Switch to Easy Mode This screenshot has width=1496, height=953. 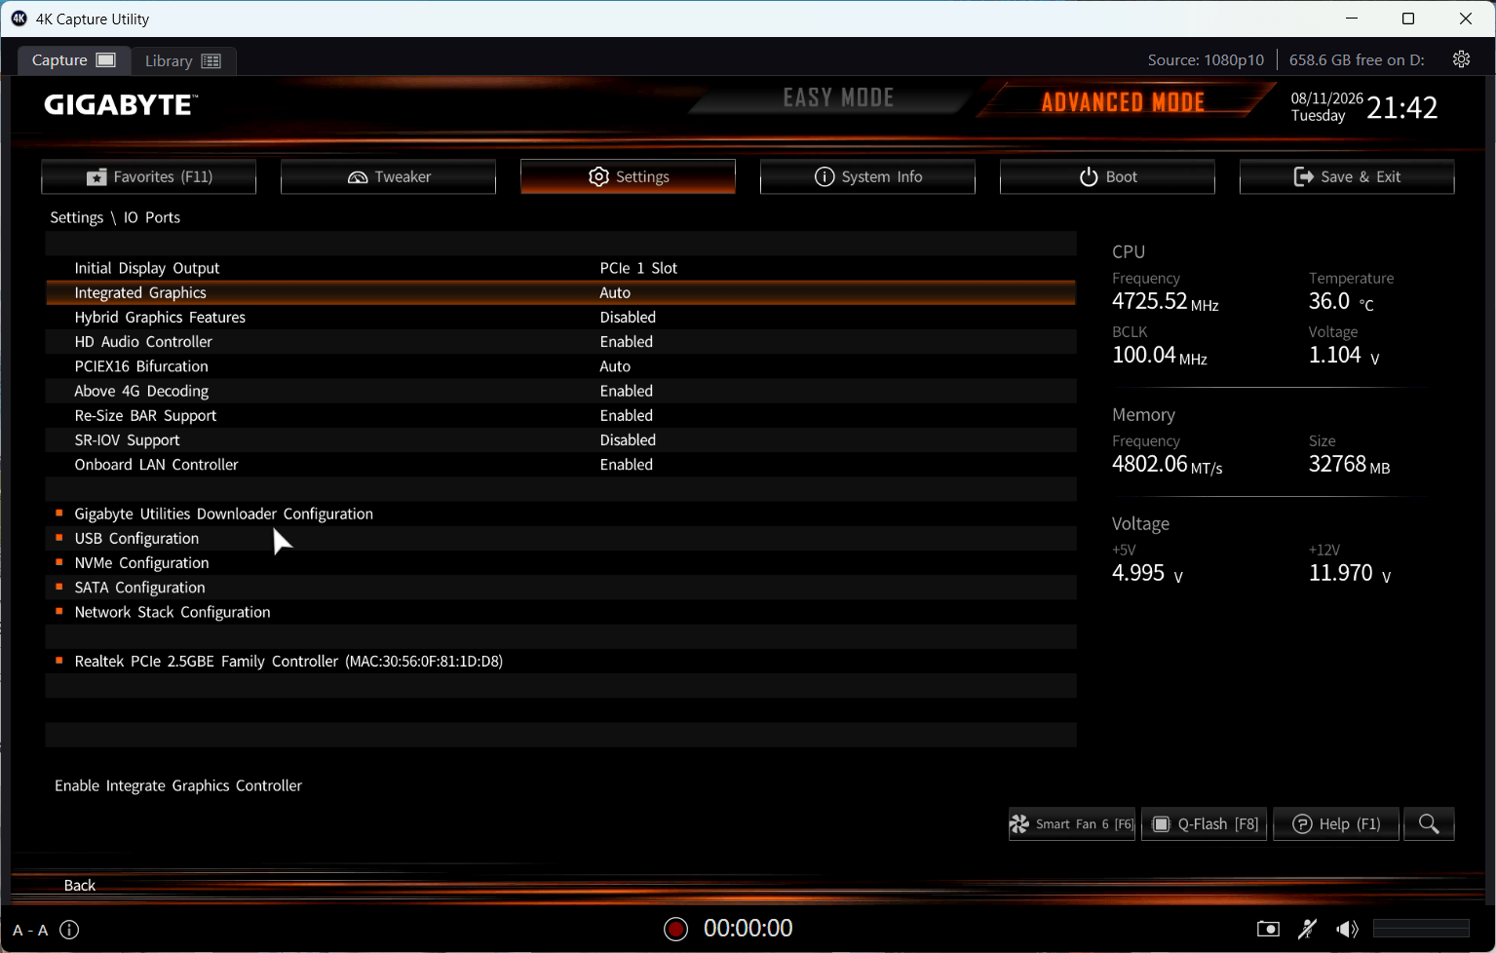[838, 97]
